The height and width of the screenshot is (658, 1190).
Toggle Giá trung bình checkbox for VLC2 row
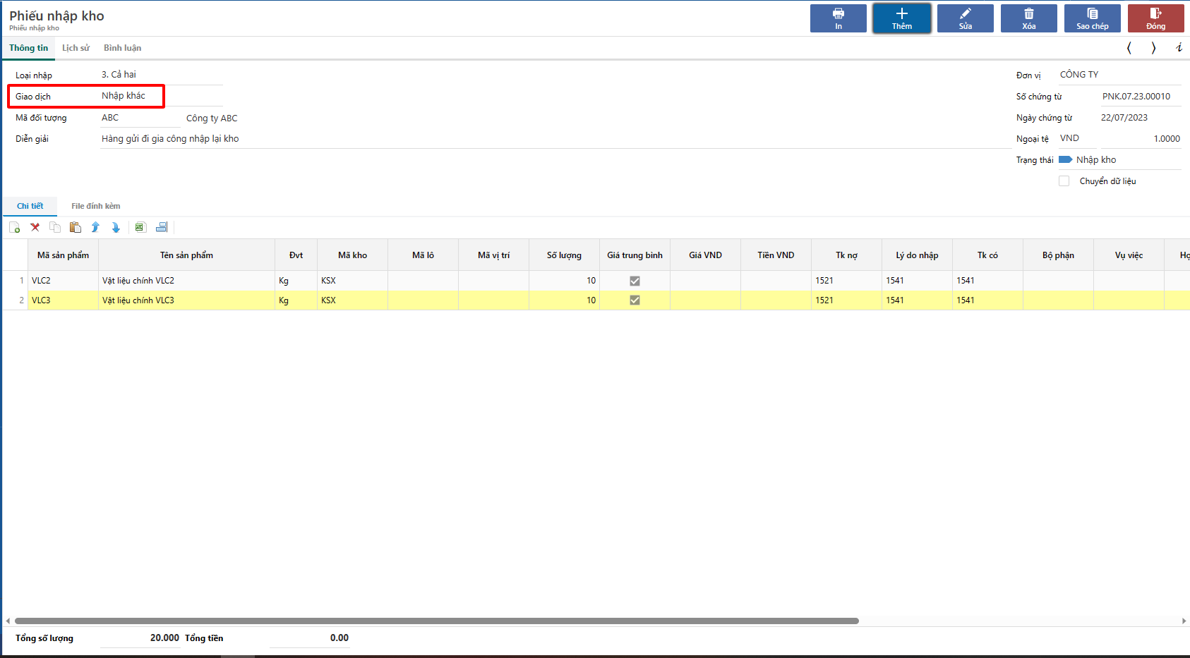coord(635,281)
